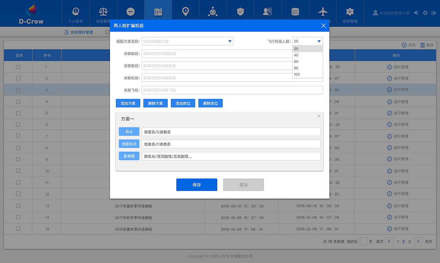
Task: Click the D-Crew logo
Action: click(x=31, y=14)
